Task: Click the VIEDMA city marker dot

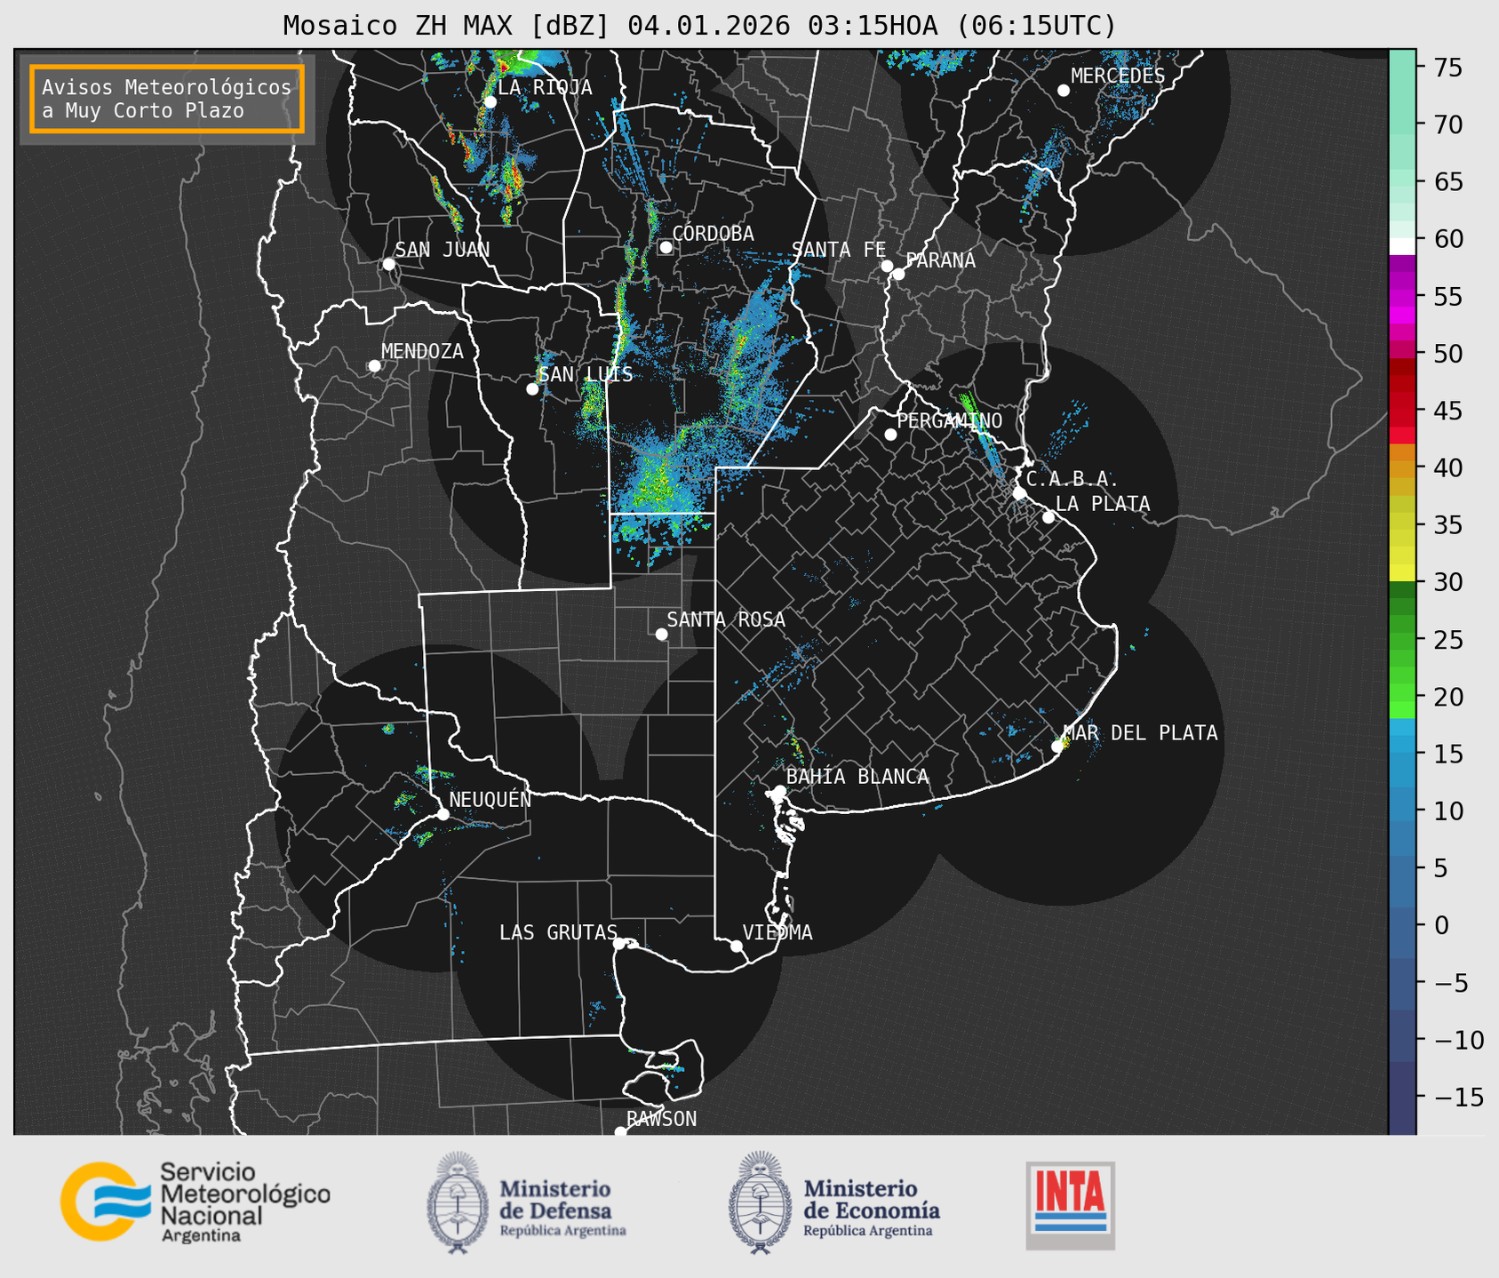Action: coord(737,946)
